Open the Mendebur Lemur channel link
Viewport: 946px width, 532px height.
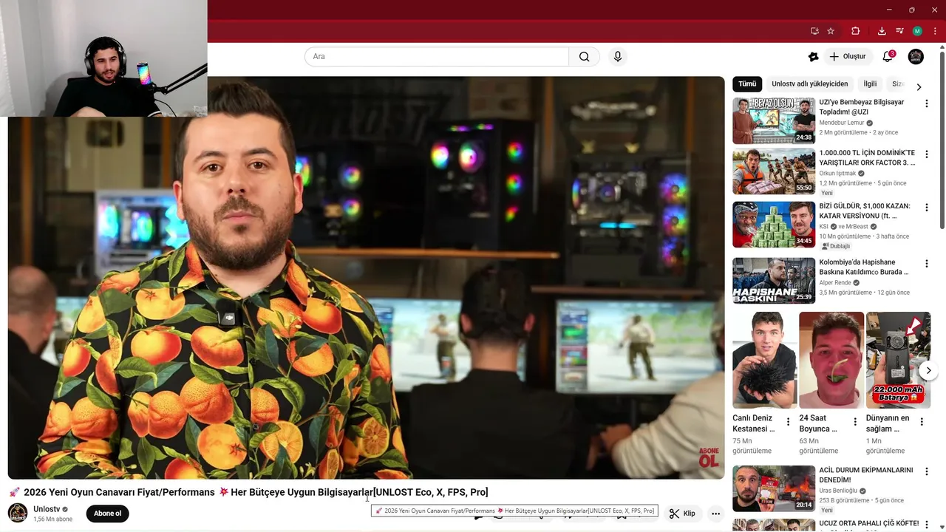842,123
